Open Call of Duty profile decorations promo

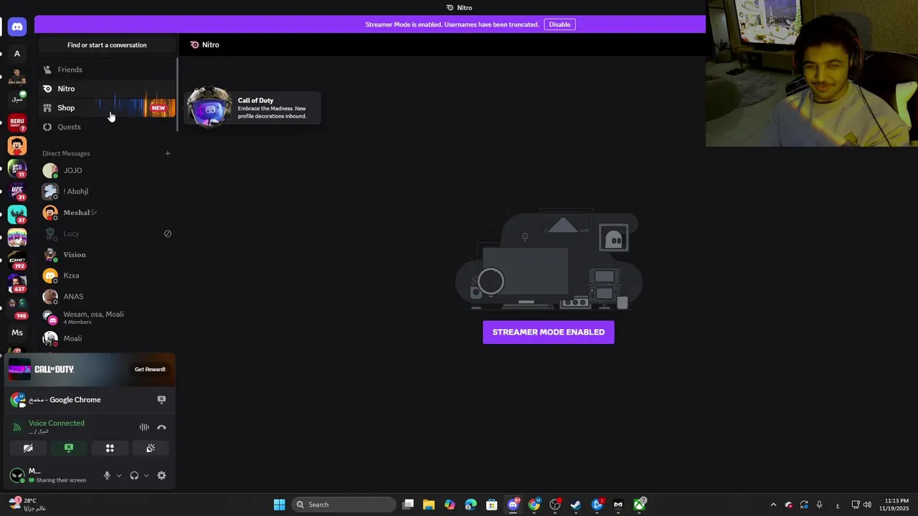252,108
